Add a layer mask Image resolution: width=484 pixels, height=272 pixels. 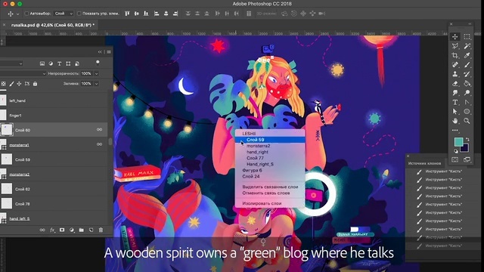point(62,230)
